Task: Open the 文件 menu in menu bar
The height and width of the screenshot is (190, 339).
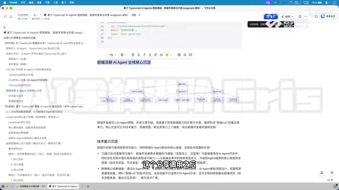Action: pyautogui.click(x=23, y=3)
